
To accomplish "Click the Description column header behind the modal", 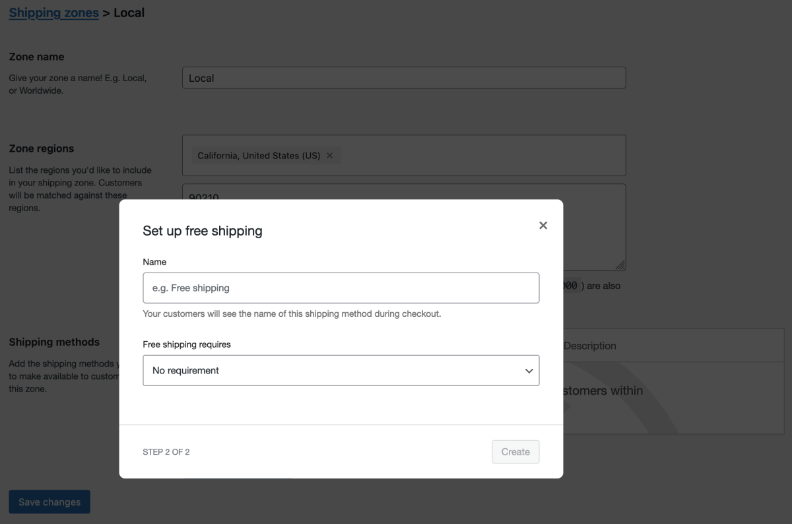I will (x=589, y=345).
